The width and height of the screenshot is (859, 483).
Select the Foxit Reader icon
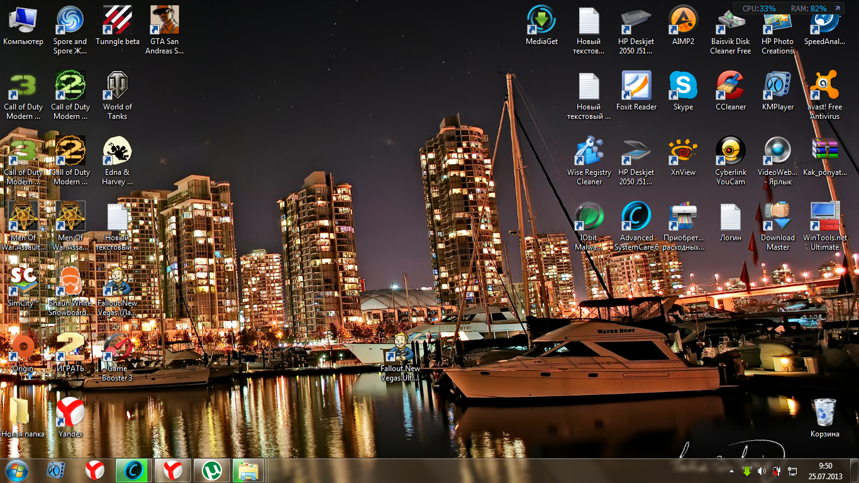pos(636,86)
